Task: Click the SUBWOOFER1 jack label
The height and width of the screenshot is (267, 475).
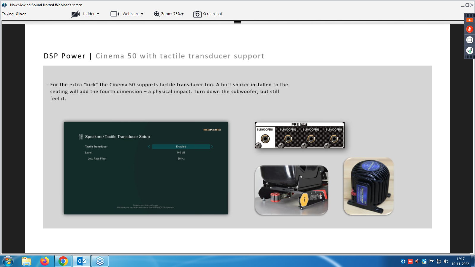Action: pyautogui.click(x=265, y=130)
